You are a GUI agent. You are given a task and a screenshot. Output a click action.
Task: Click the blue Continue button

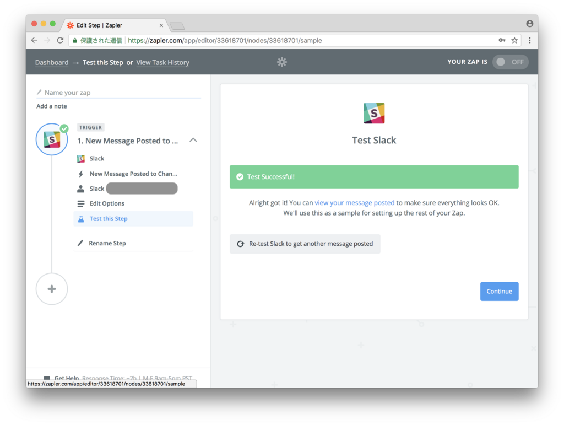pyautogui.click(x=499, y=291)
